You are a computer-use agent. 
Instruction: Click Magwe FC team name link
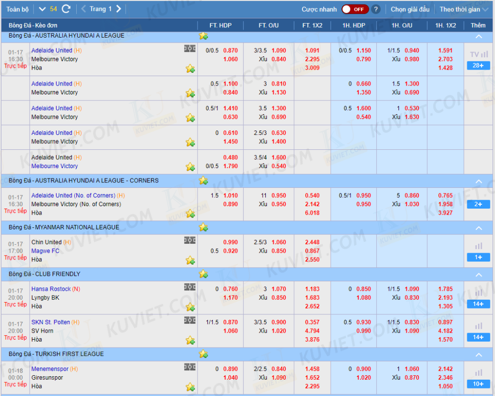pos(45,251)
